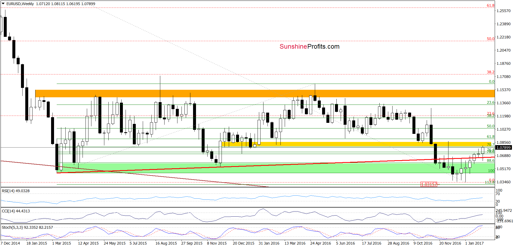Click the 7 Dec 2014 date label
513x247 pixels.
[10, 243]
